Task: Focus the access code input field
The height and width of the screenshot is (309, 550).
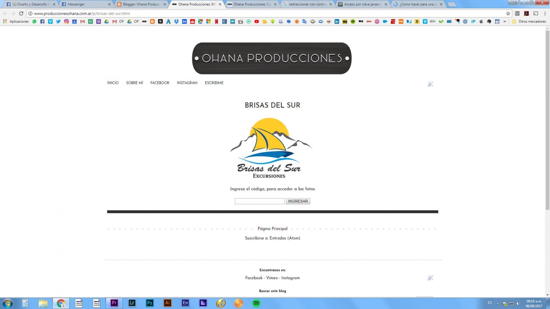Action: click(x=260, y=201)
